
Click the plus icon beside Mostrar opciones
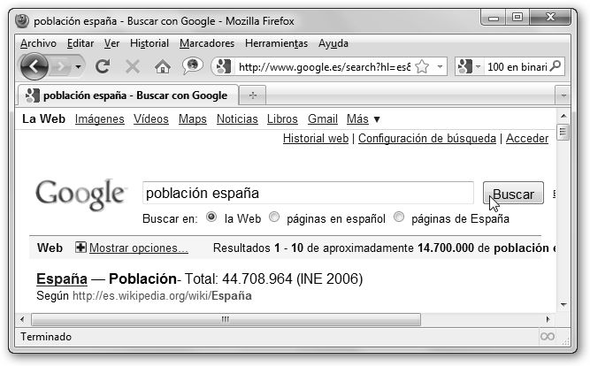[x=80, y=248]
